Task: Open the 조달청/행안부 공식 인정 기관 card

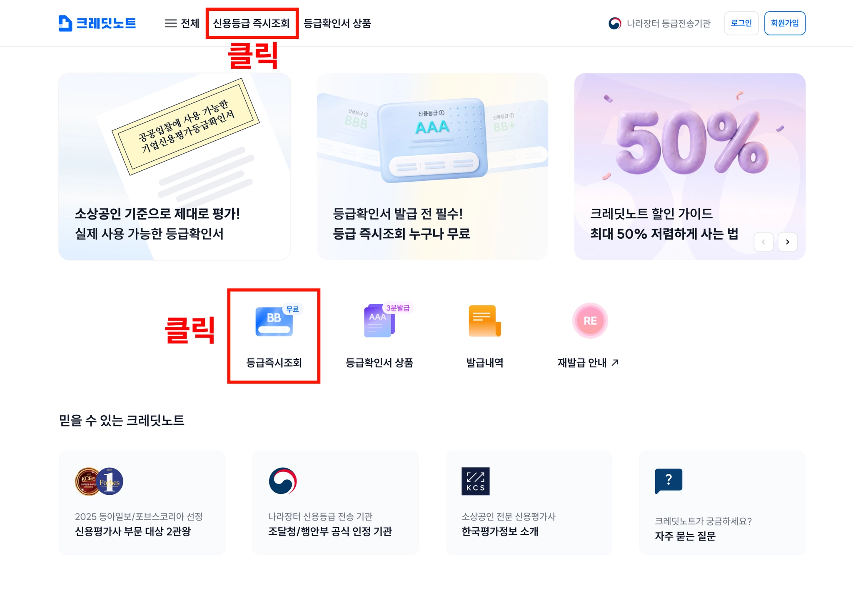Action: 335,503
